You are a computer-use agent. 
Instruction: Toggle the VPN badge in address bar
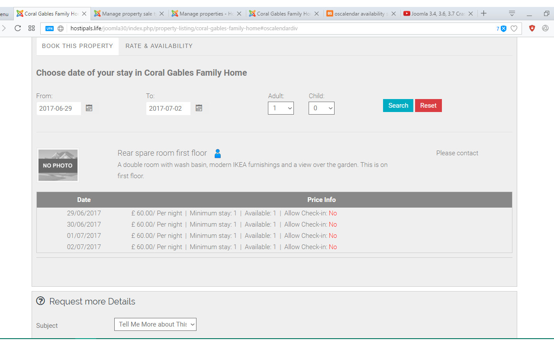click(x=49, y=29)
